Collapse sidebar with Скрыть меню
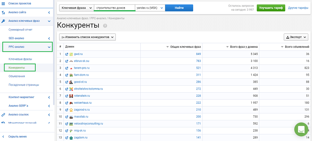The width and height of the screenshot is (312, 141). point(17,137)
